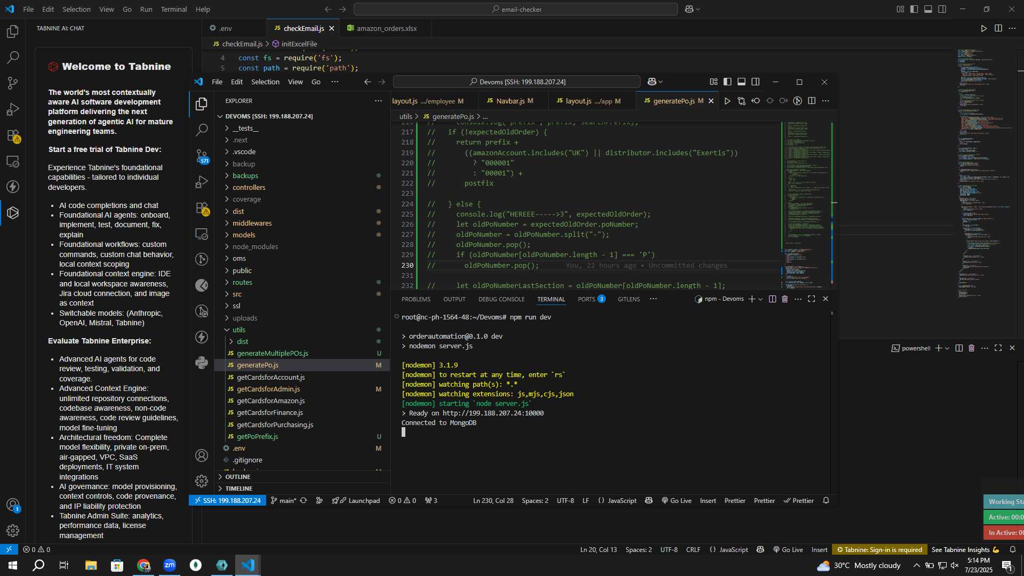Open notifications bell in Devoms status bar

826,501
